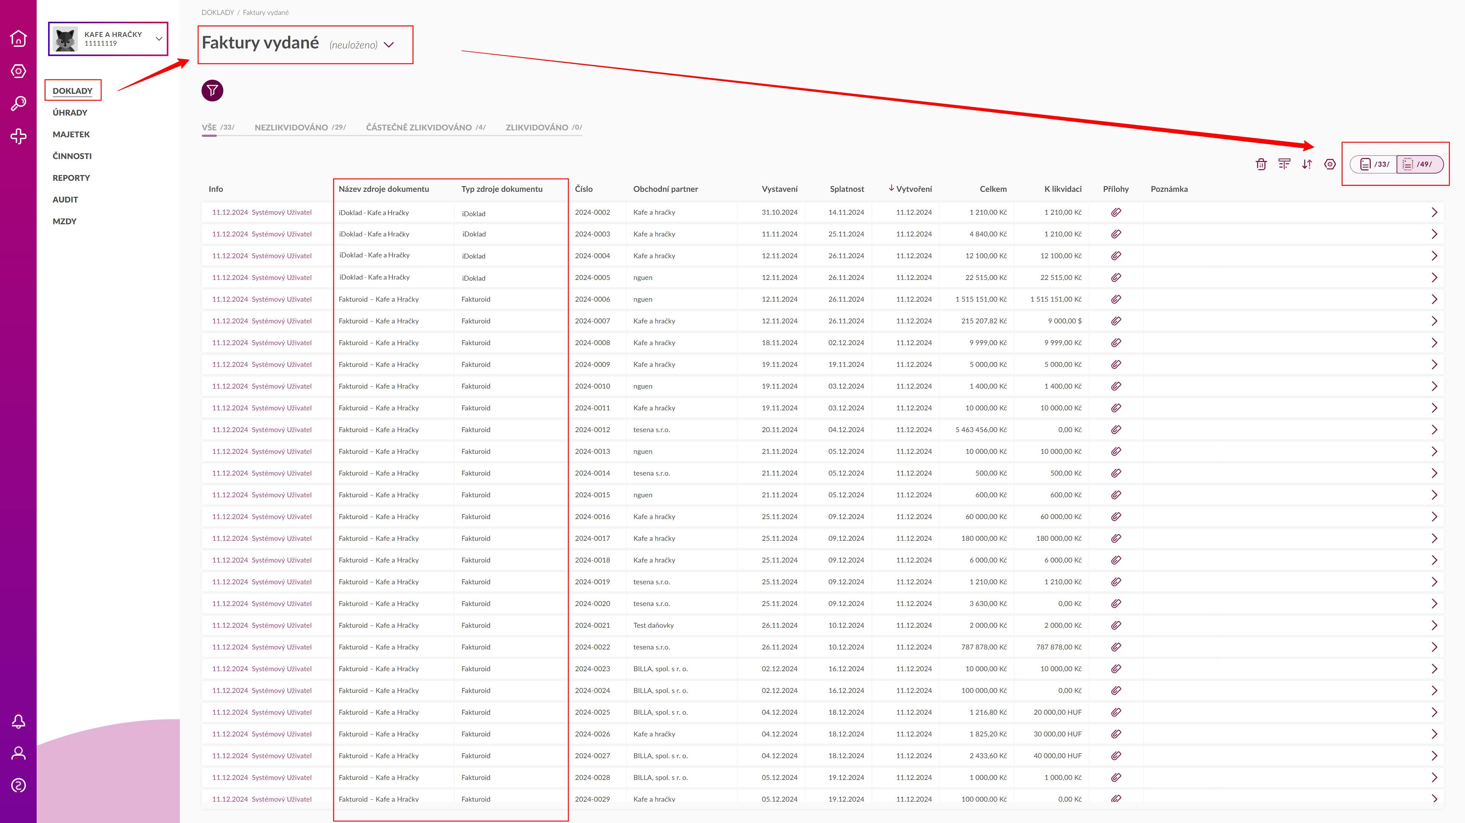
Task: Sort by Číslo column header
Action: point(584,189)
